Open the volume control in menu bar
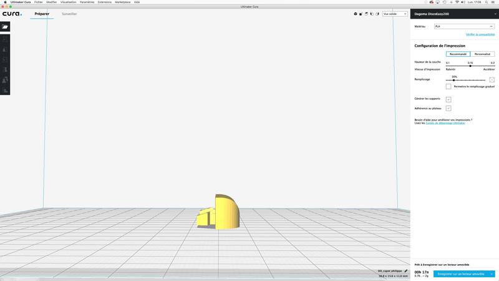The image size is (499, 281). pyautogui.click(x=463, y=2)
